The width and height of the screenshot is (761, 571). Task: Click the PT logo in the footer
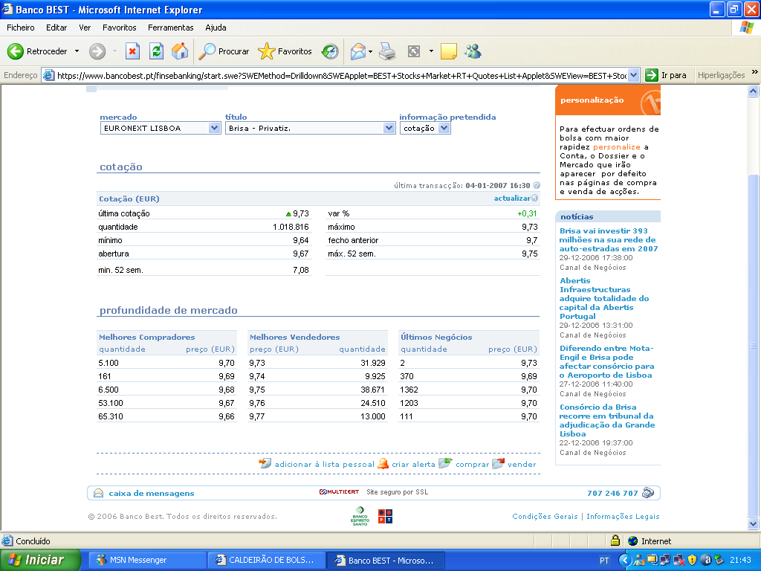(386, 516)
